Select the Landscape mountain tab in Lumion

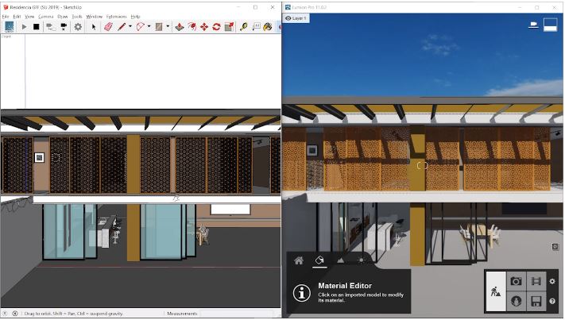click(x=341, y=260)
